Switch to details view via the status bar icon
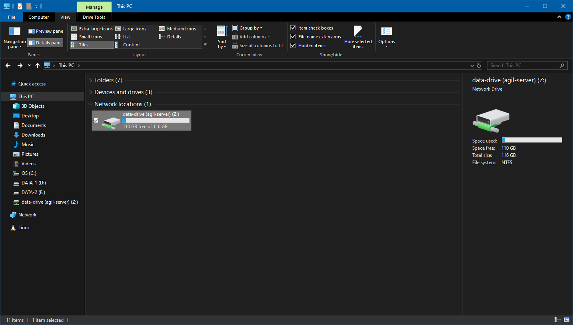The width and height of the screenshot is (573, 325). click(x=558, y=320)
